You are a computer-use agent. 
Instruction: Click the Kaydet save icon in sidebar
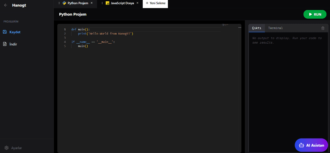click(x=5, y=32)
